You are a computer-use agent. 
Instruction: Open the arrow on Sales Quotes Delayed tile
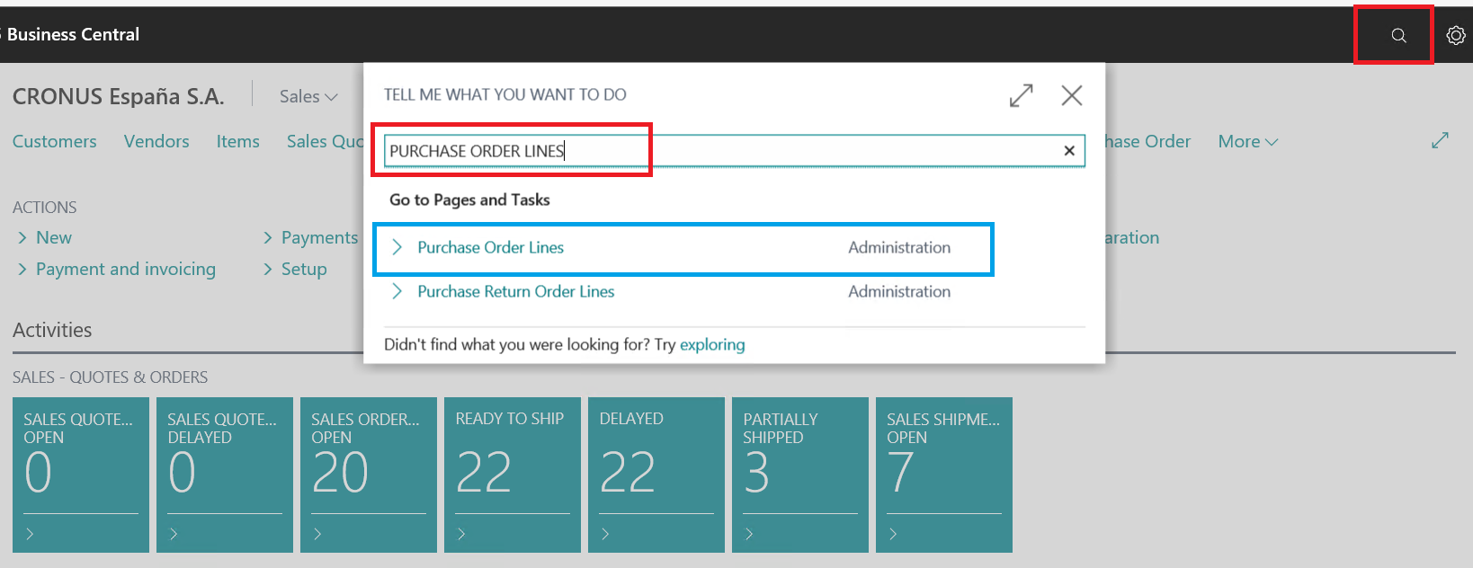pos(174,534)
